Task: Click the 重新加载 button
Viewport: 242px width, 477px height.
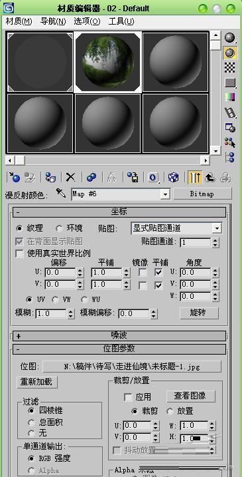Action: (37, 382)
